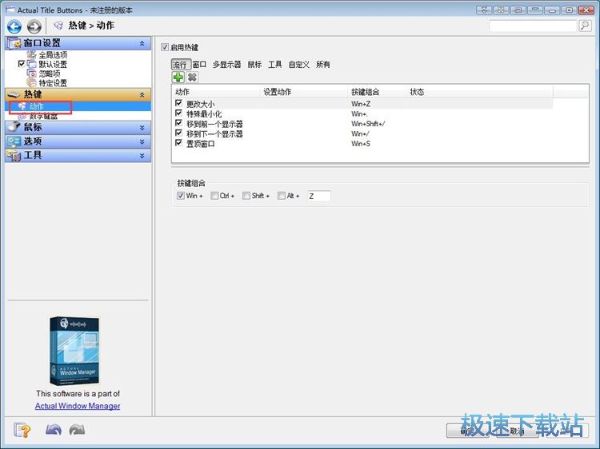Toggle the 启用热键 checkbox
The image size is (600, 449).
(165, 47)
